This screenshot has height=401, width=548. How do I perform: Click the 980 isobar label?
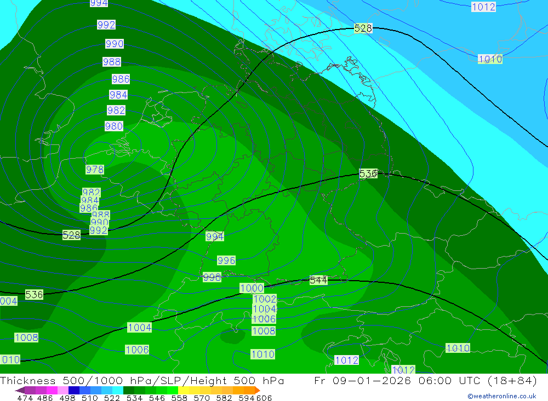tap(114, 126)
